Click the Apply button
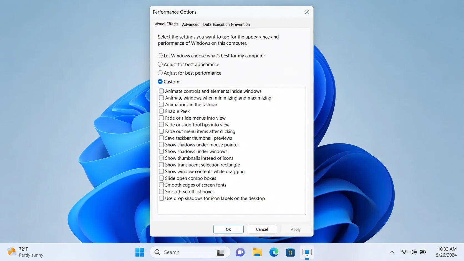Image resolution: width=464 pixels, height=261 pixels. click(296, 229)
